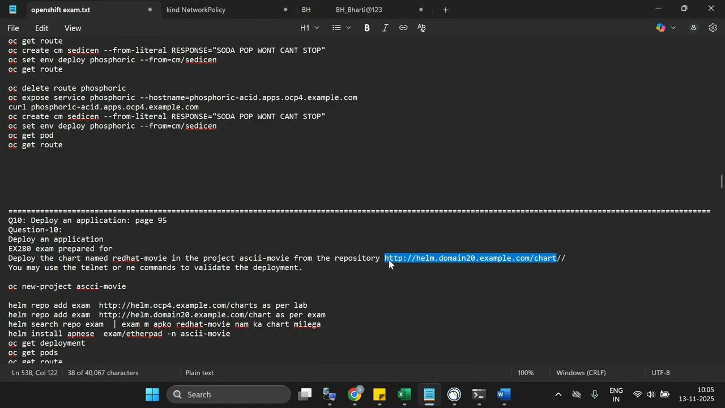Open the volume tray icon

(650, 394)
